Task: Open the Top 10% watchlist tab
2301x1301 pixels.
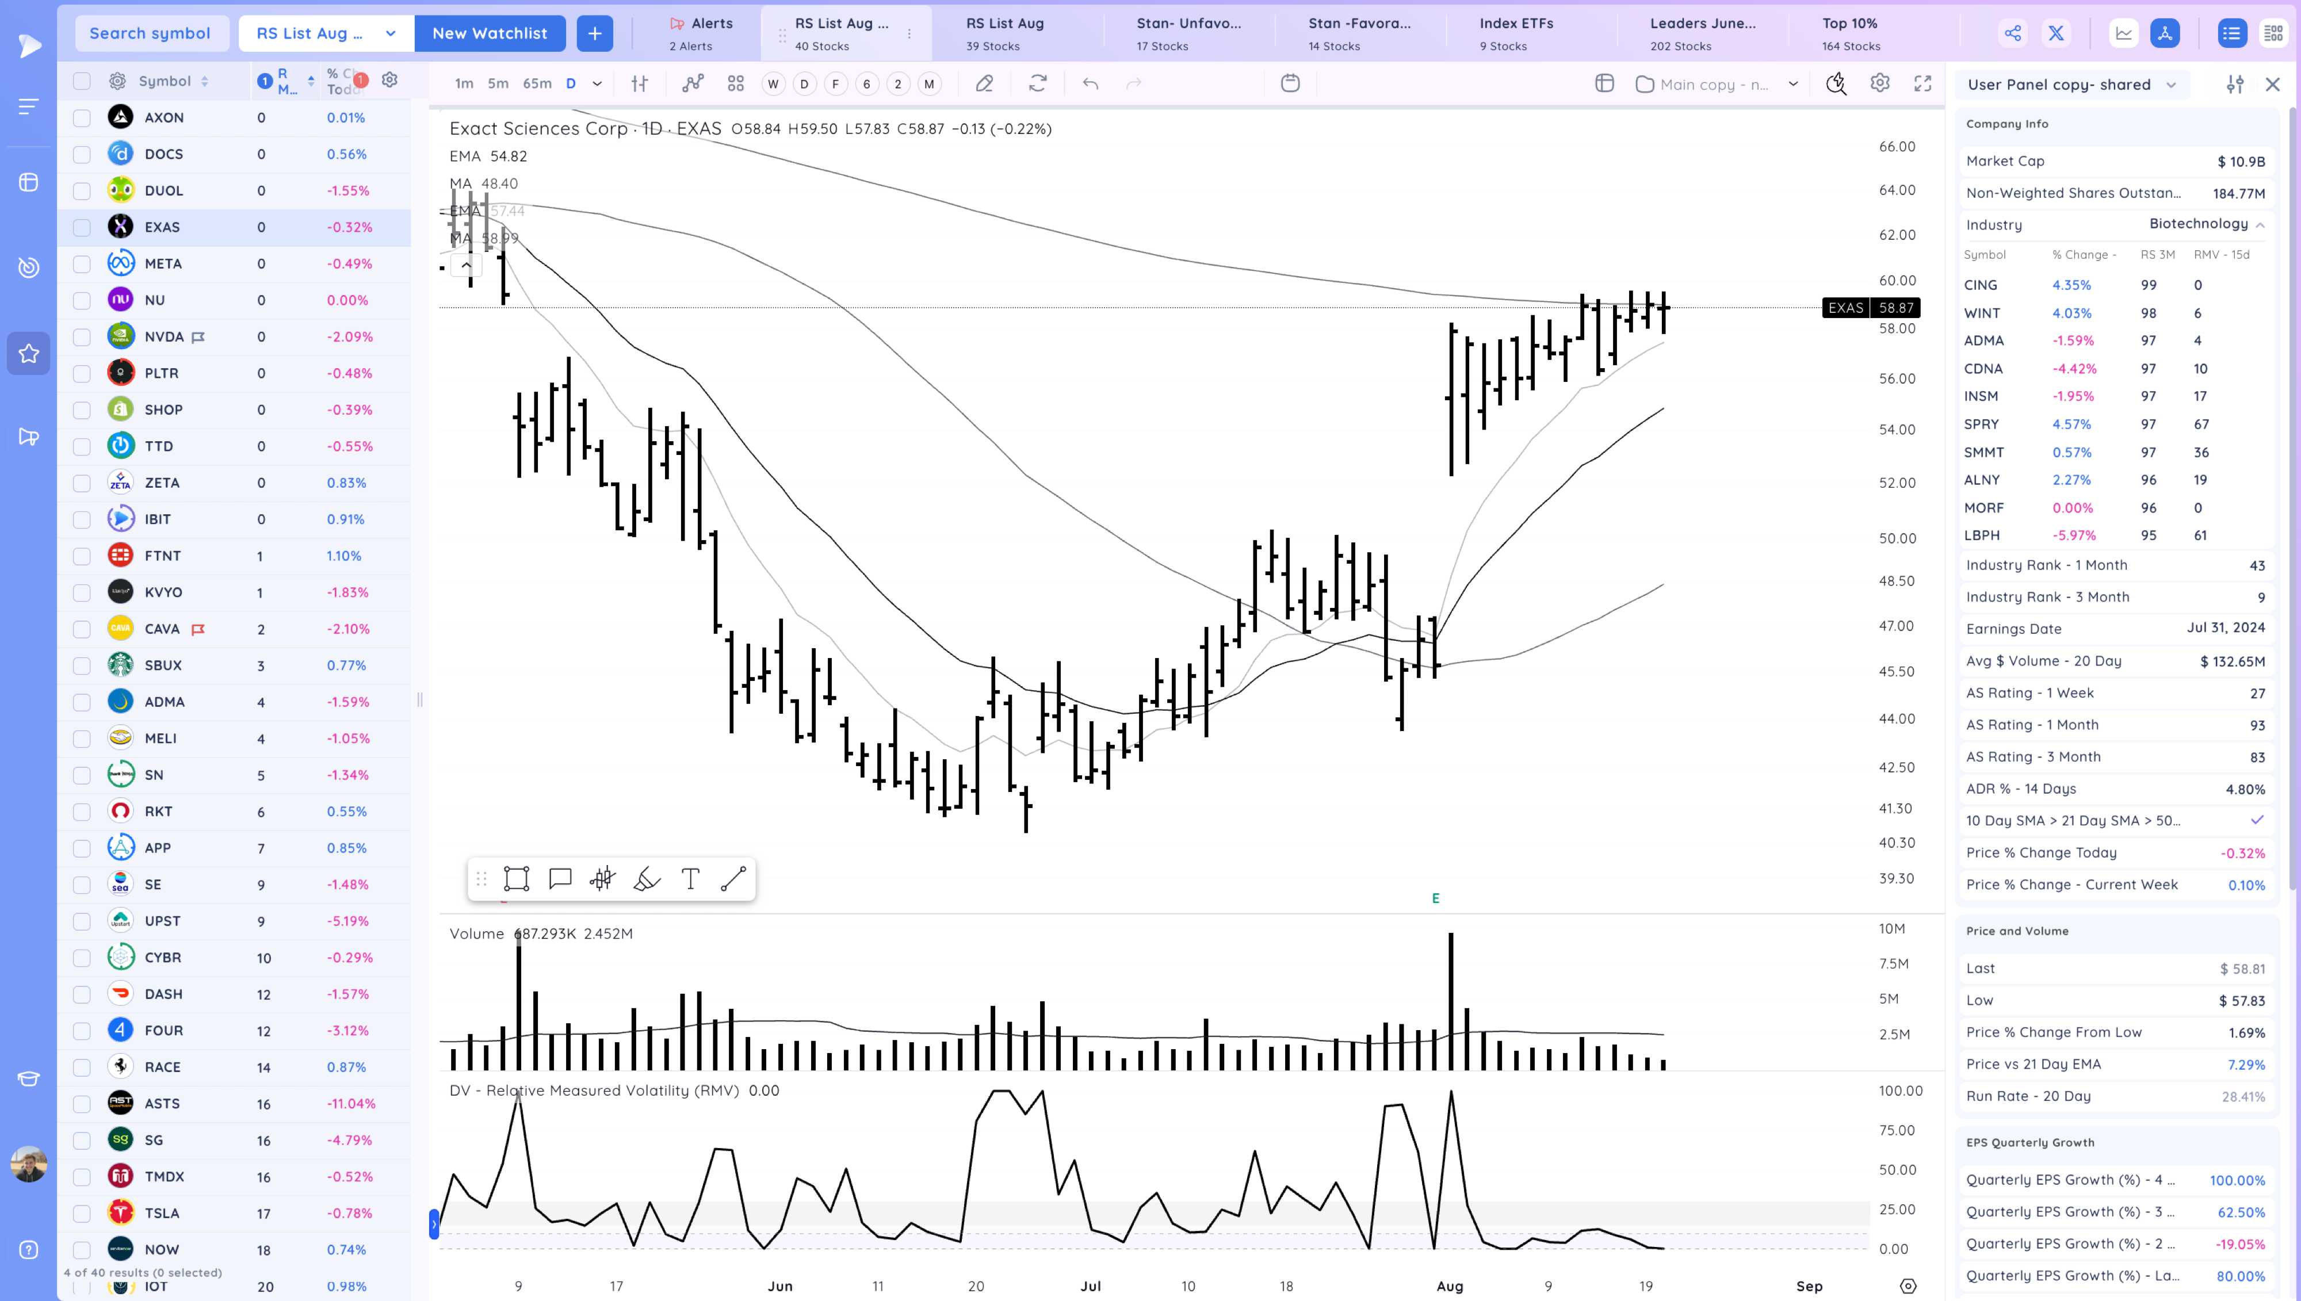Action: point(1850,33)
